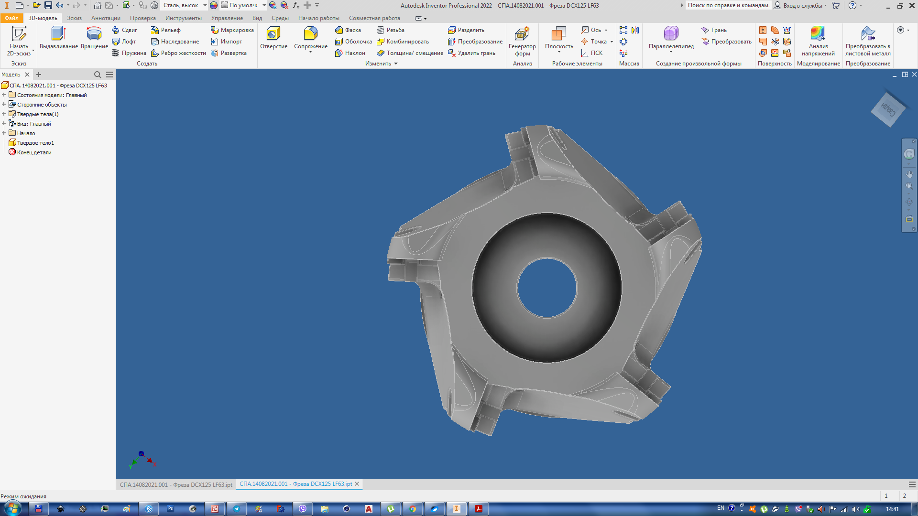Switch to the Проверка ribbon tab

[142, 18]
